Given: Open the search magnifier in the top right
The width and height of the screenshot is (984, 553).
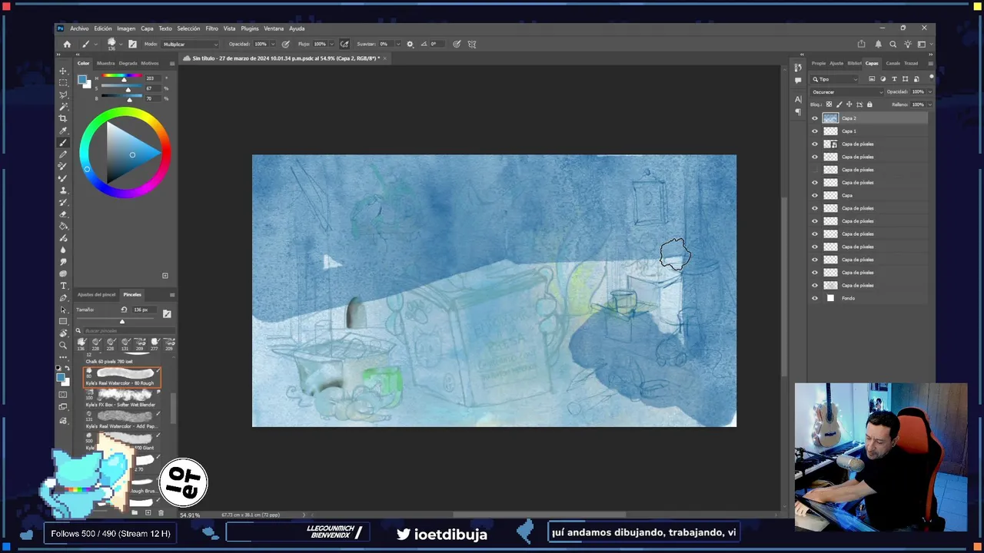Looking at the screenshot, I should (893, 44).
